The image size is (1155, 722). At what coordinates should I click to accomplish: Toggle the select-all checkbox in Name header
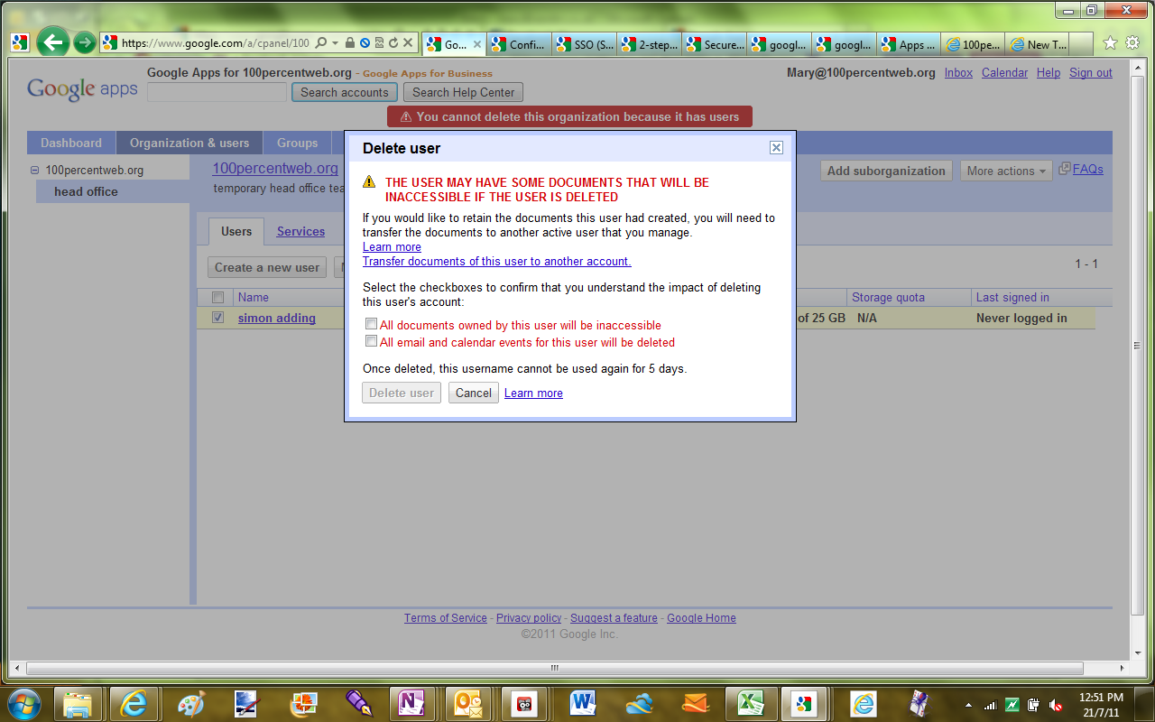(217, 297)
